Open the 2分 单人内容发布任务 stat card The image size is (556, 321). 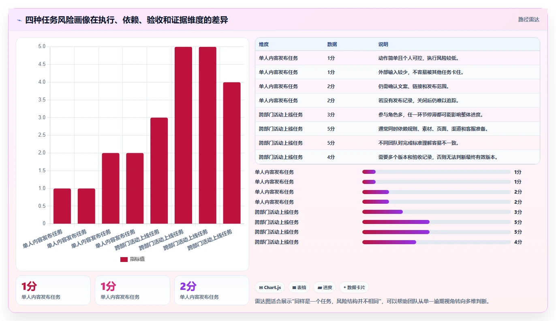212,290
